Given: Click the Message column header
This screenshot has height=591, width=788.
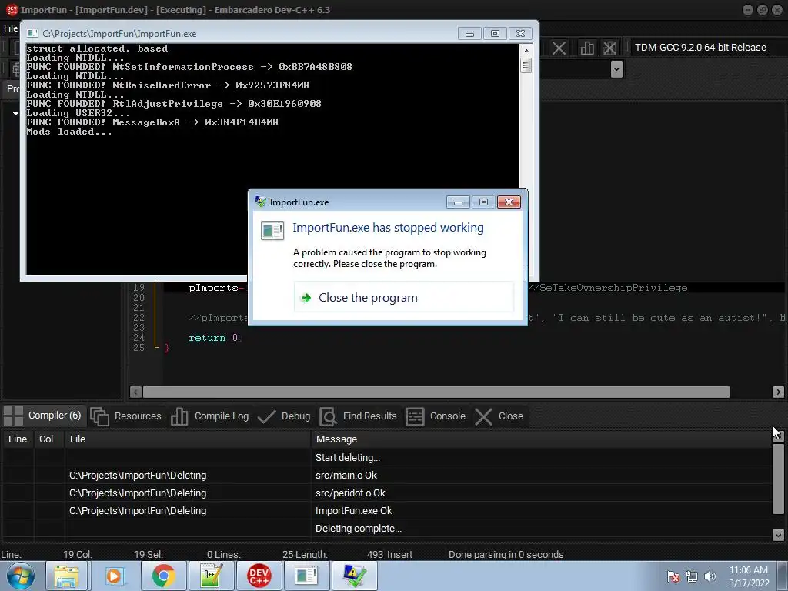Looking at the screenshot, I should 541,439.
